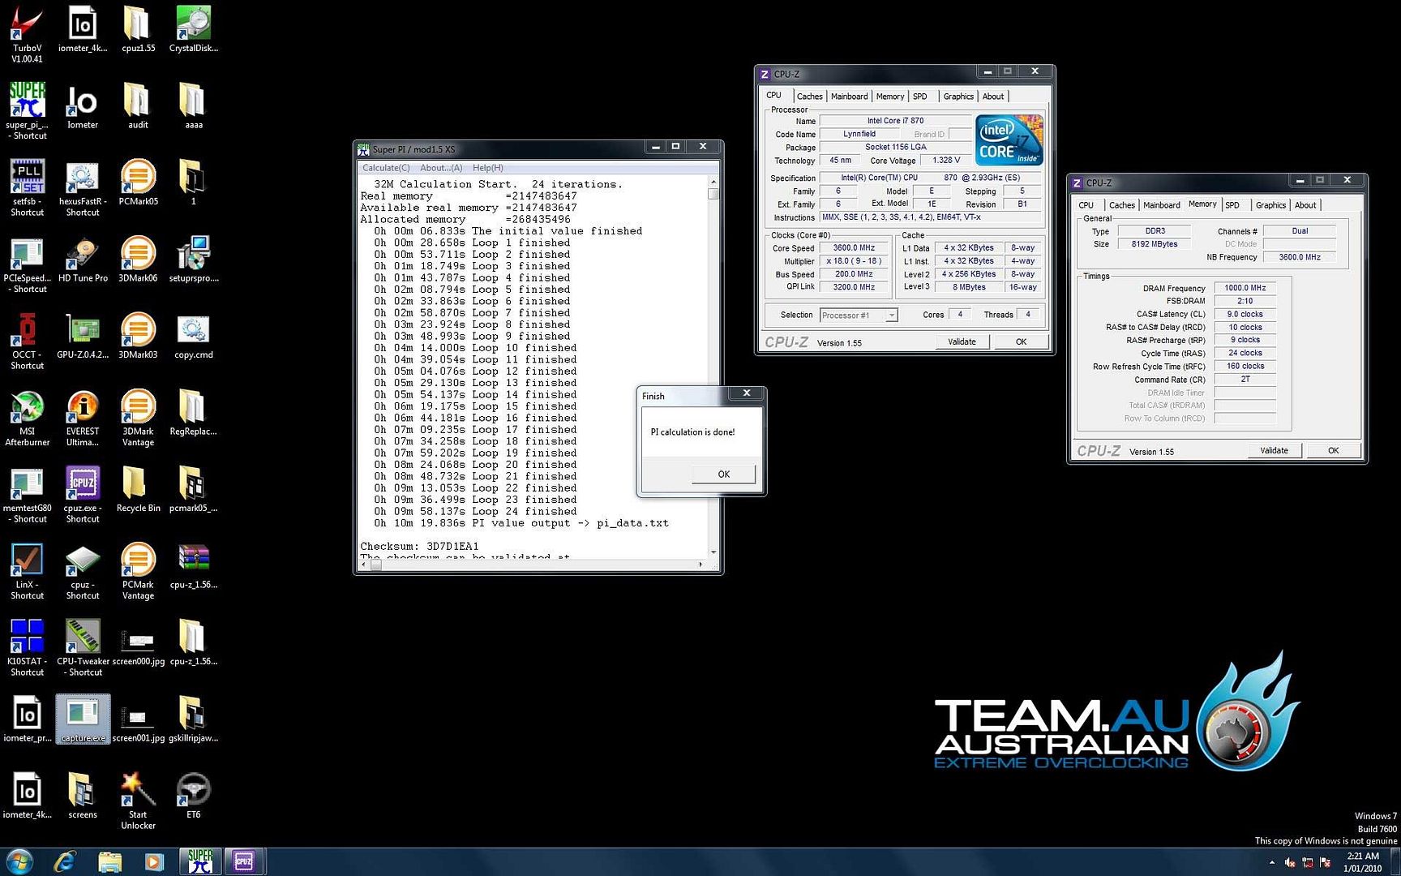Open CrystalDisk desktop shortcut
Viewport: 1401px width, 876px height.
[193, 29]
